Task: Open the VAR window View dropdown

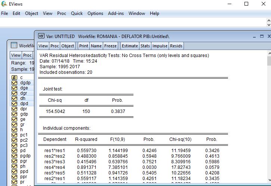Action: pos(43,46)
